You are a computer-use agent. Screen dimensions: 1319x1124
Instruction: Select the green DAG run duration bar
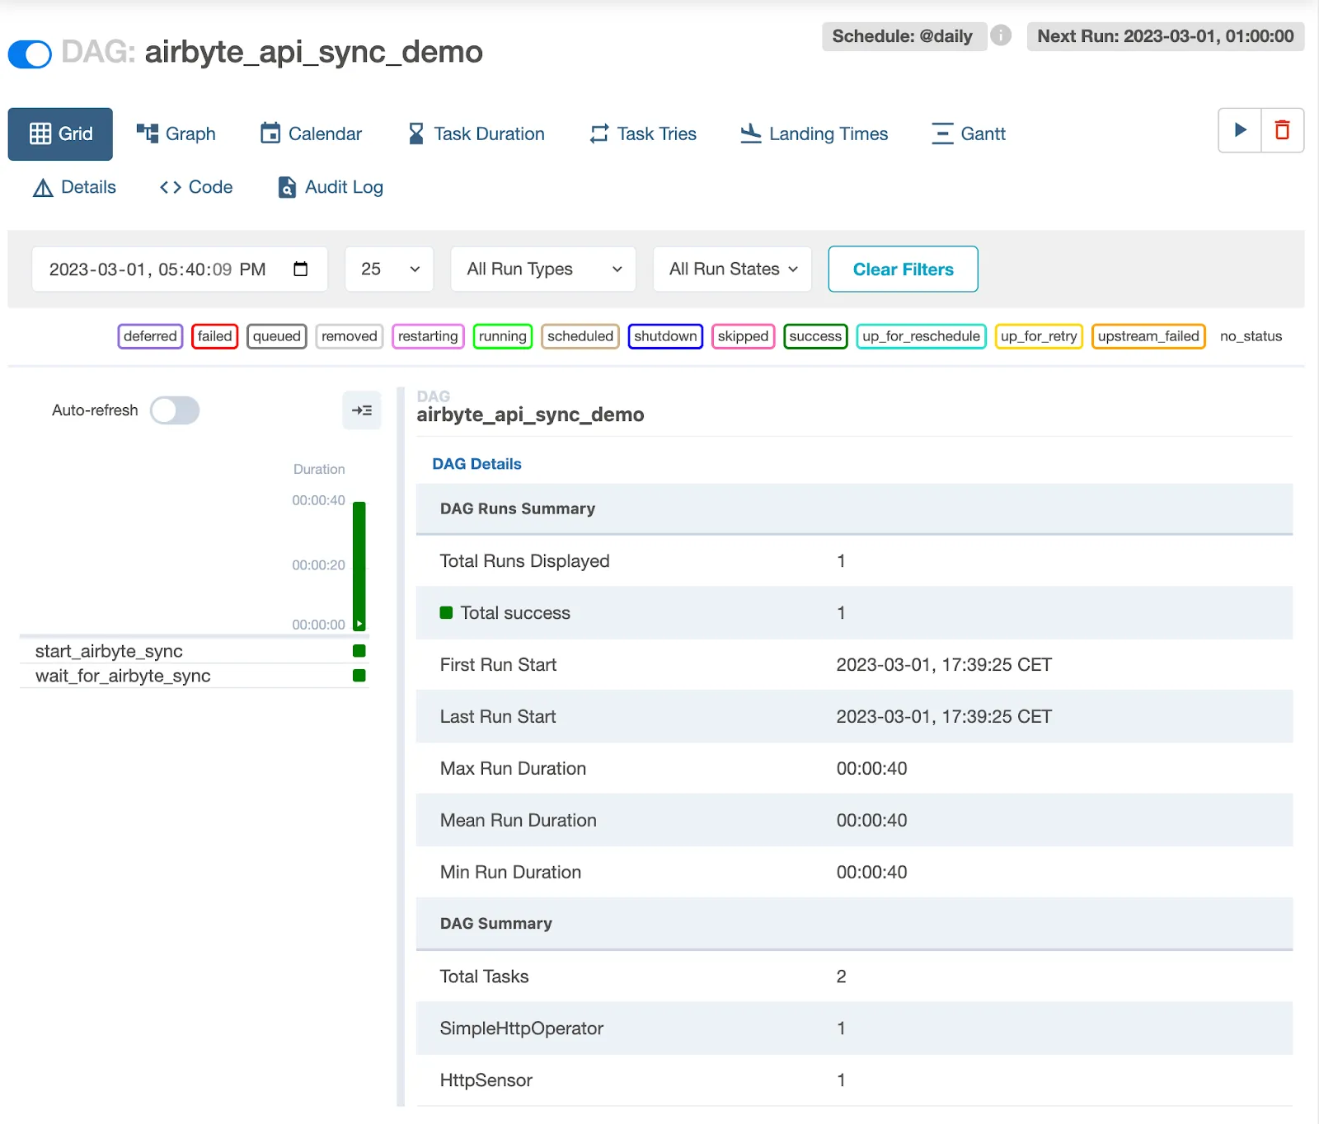point(359,565)
